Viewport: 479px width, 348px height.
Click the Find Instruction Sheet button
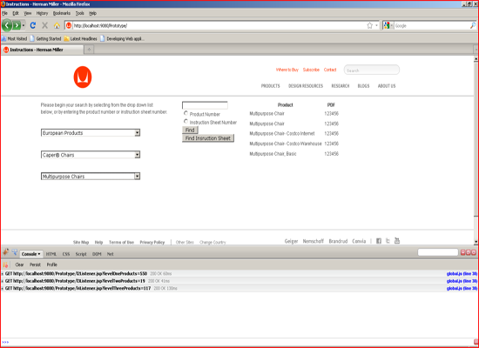click(x=208, y=138)
